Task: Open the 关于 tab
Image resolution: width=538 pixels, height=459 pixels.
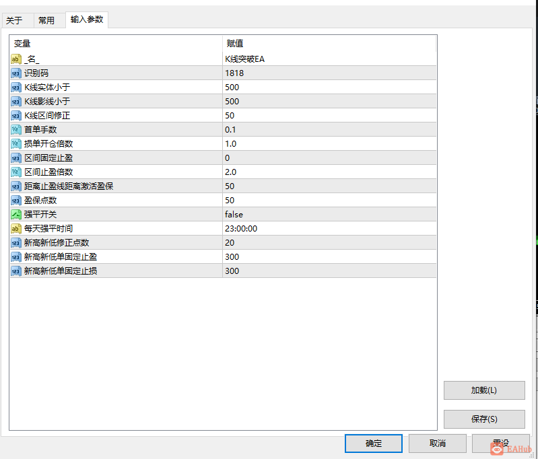Action: coord(18,21)
